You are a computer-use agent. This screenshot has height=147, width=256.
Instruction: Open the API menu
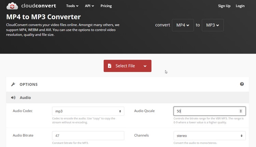coord(89,6)
